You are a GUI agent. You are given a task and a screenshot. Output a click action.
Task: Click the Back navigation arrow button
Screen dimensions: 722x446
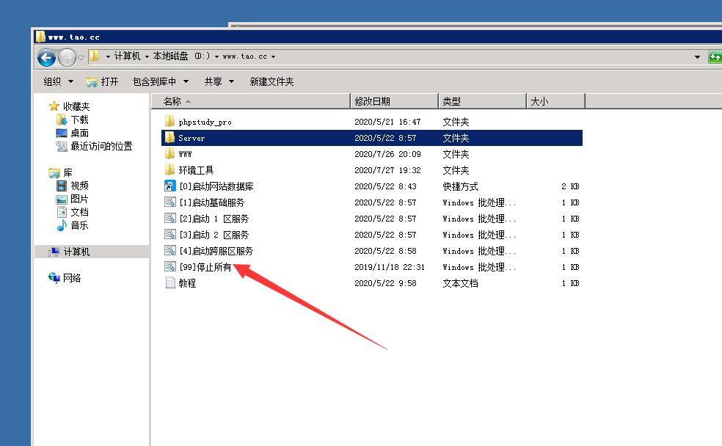tap(46, 57)
